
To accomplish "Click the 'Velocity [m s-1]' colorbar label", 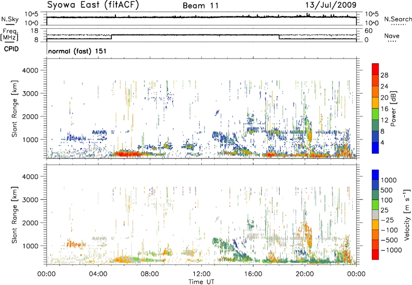I will coord(407,215).
